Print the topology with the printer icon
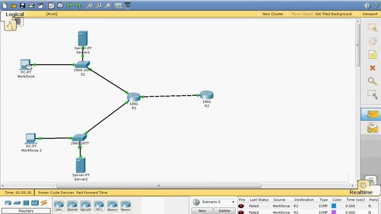 click(x=32, y=5)
